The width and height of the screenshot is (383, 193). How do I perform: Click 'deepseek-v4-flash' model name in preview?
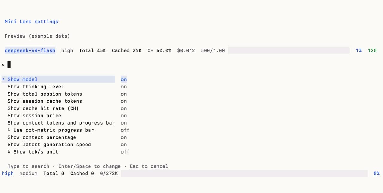[x=30, y=50]
